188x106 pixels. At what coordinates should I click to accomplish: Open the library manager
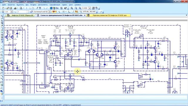(54, 8)
